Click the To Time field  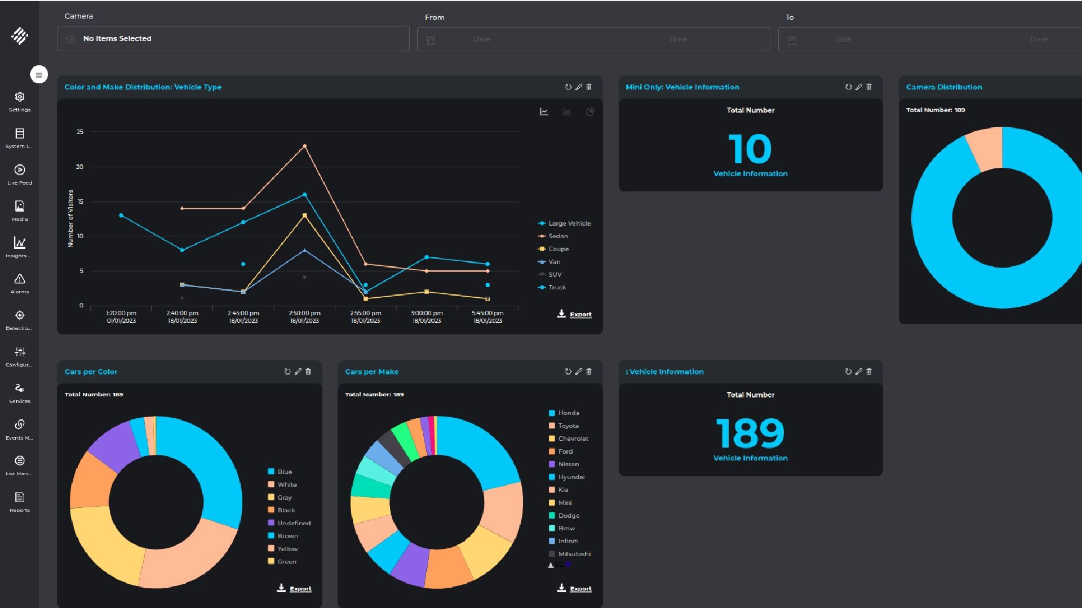pos(1037,39)
